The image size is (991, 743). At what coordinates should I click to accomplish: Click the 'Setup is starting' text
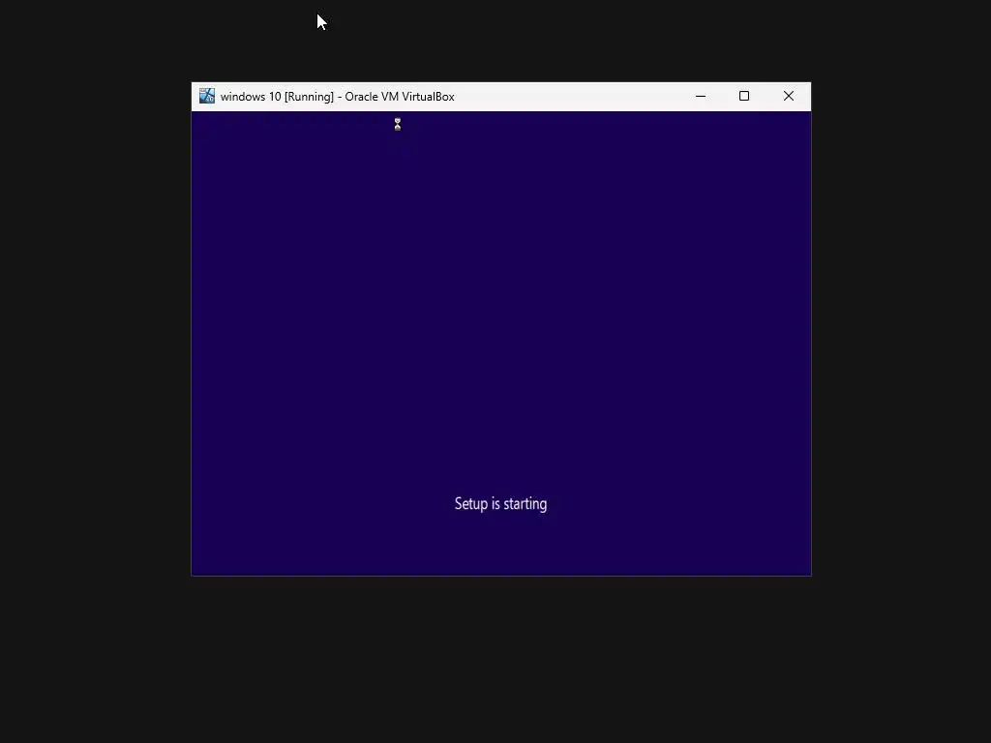pyautogui.click(x=500, y=503)
